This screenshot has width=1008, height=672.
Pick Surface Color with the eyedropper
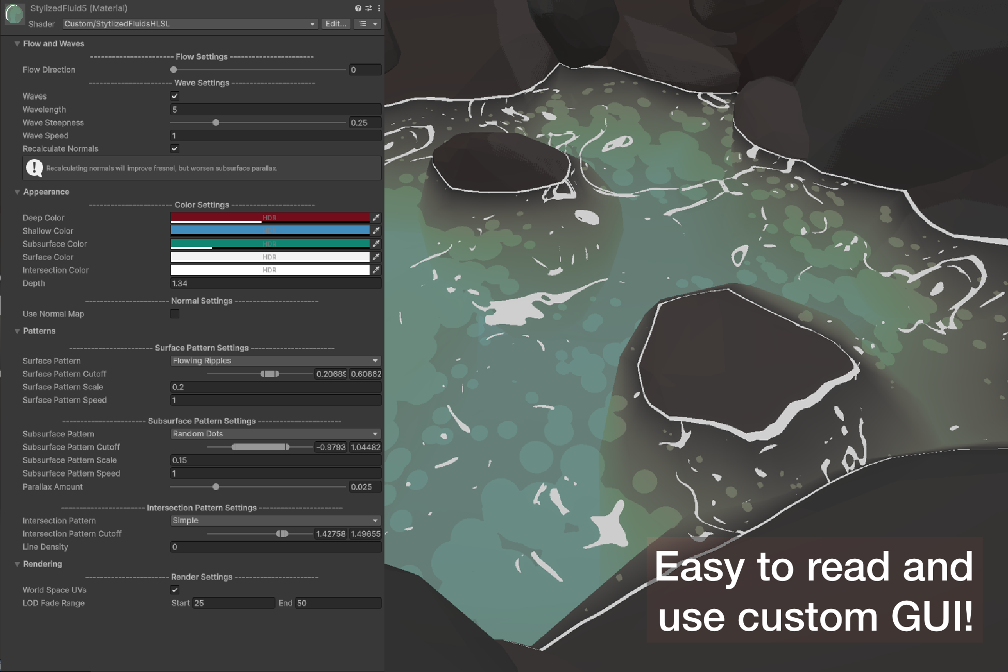click(x=376, y=256)
